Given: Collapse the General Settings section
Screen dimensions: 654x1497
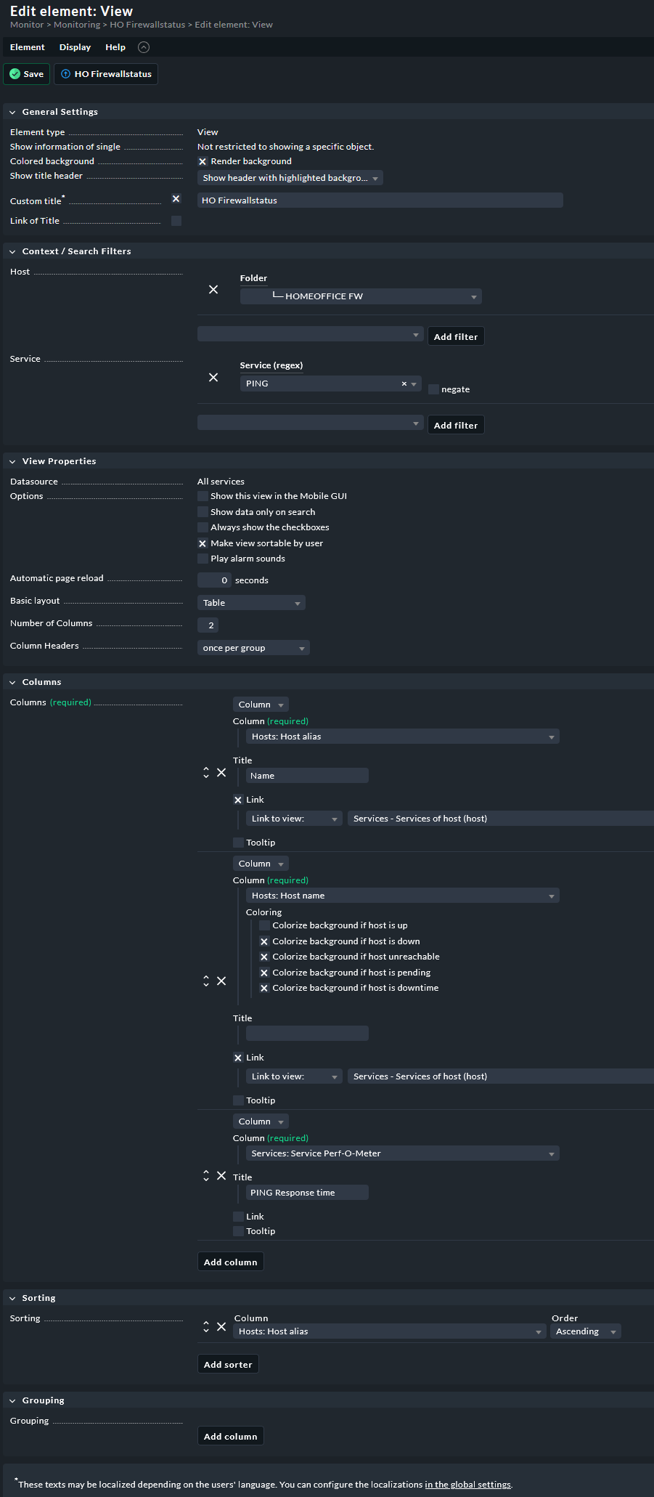Looking at the screenshot, I should coord(12,112).
